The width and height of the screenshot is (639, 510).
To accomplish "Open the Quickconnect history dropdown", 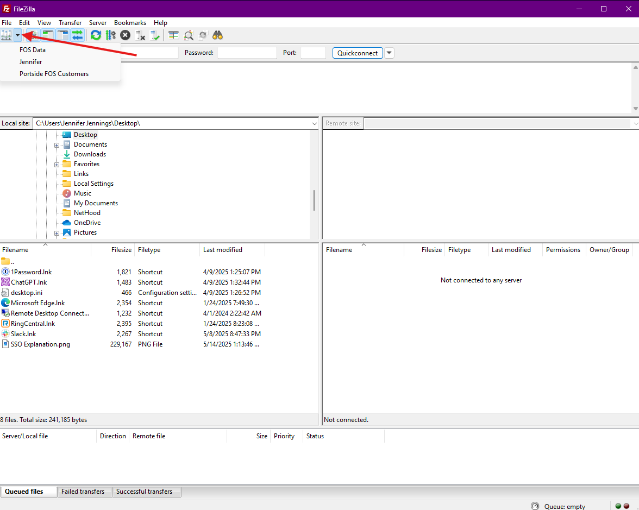I will (389, 53).
